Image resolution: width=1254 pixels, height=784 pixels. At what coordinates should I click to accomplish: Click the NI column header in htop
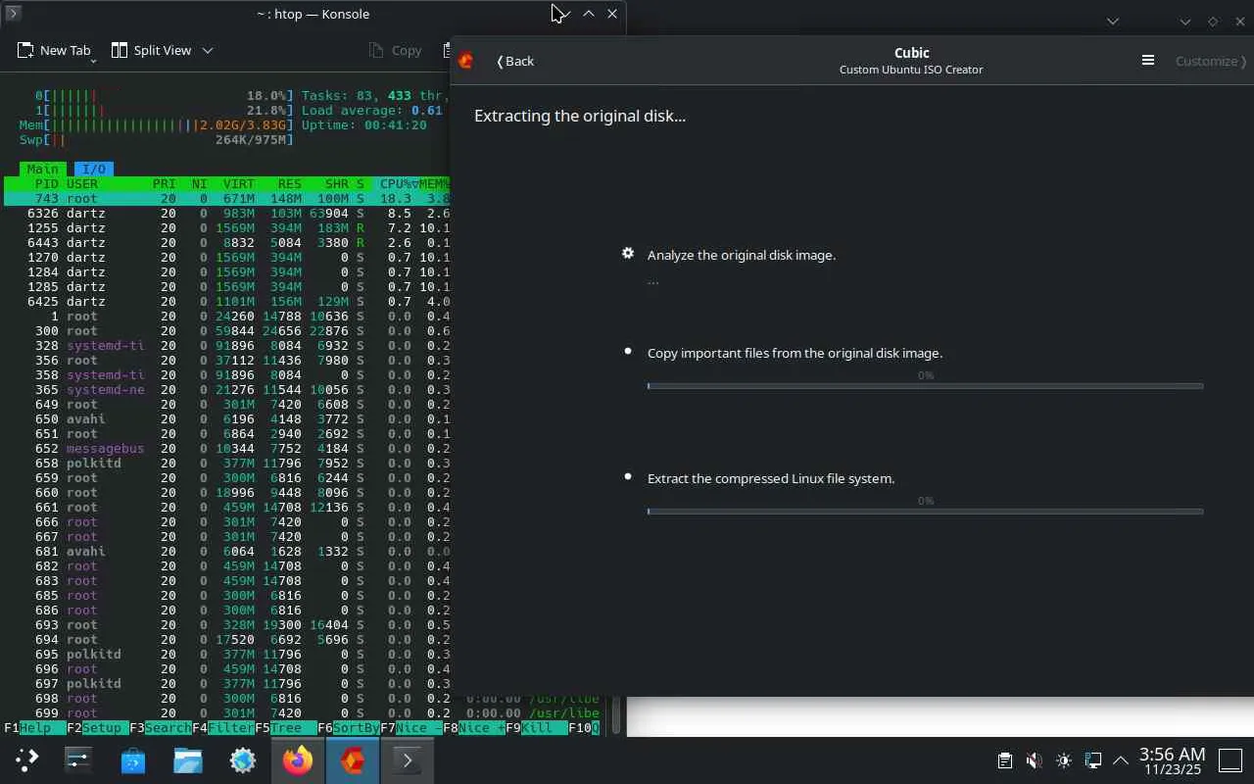(200, 183)
